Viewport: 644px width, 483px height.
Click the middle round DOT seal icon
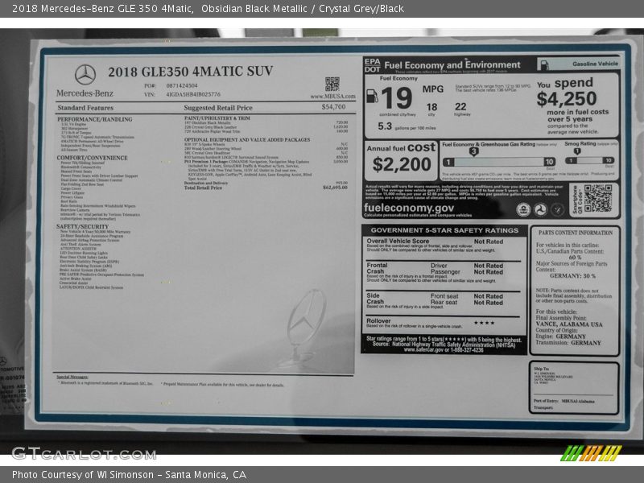coord(540,210)
